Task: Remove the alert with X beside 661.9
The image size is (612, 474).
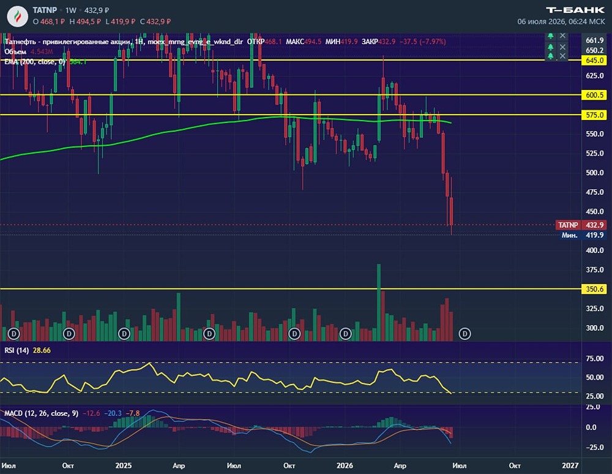Action: click(562, 36)
